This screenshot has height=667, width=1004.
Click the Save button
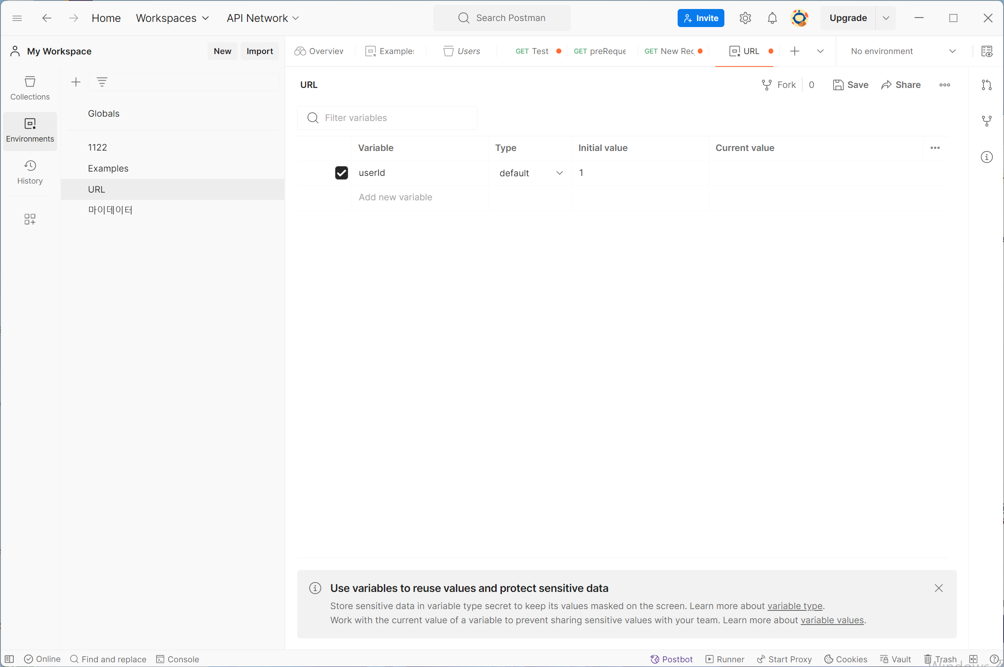click(850, 85)
